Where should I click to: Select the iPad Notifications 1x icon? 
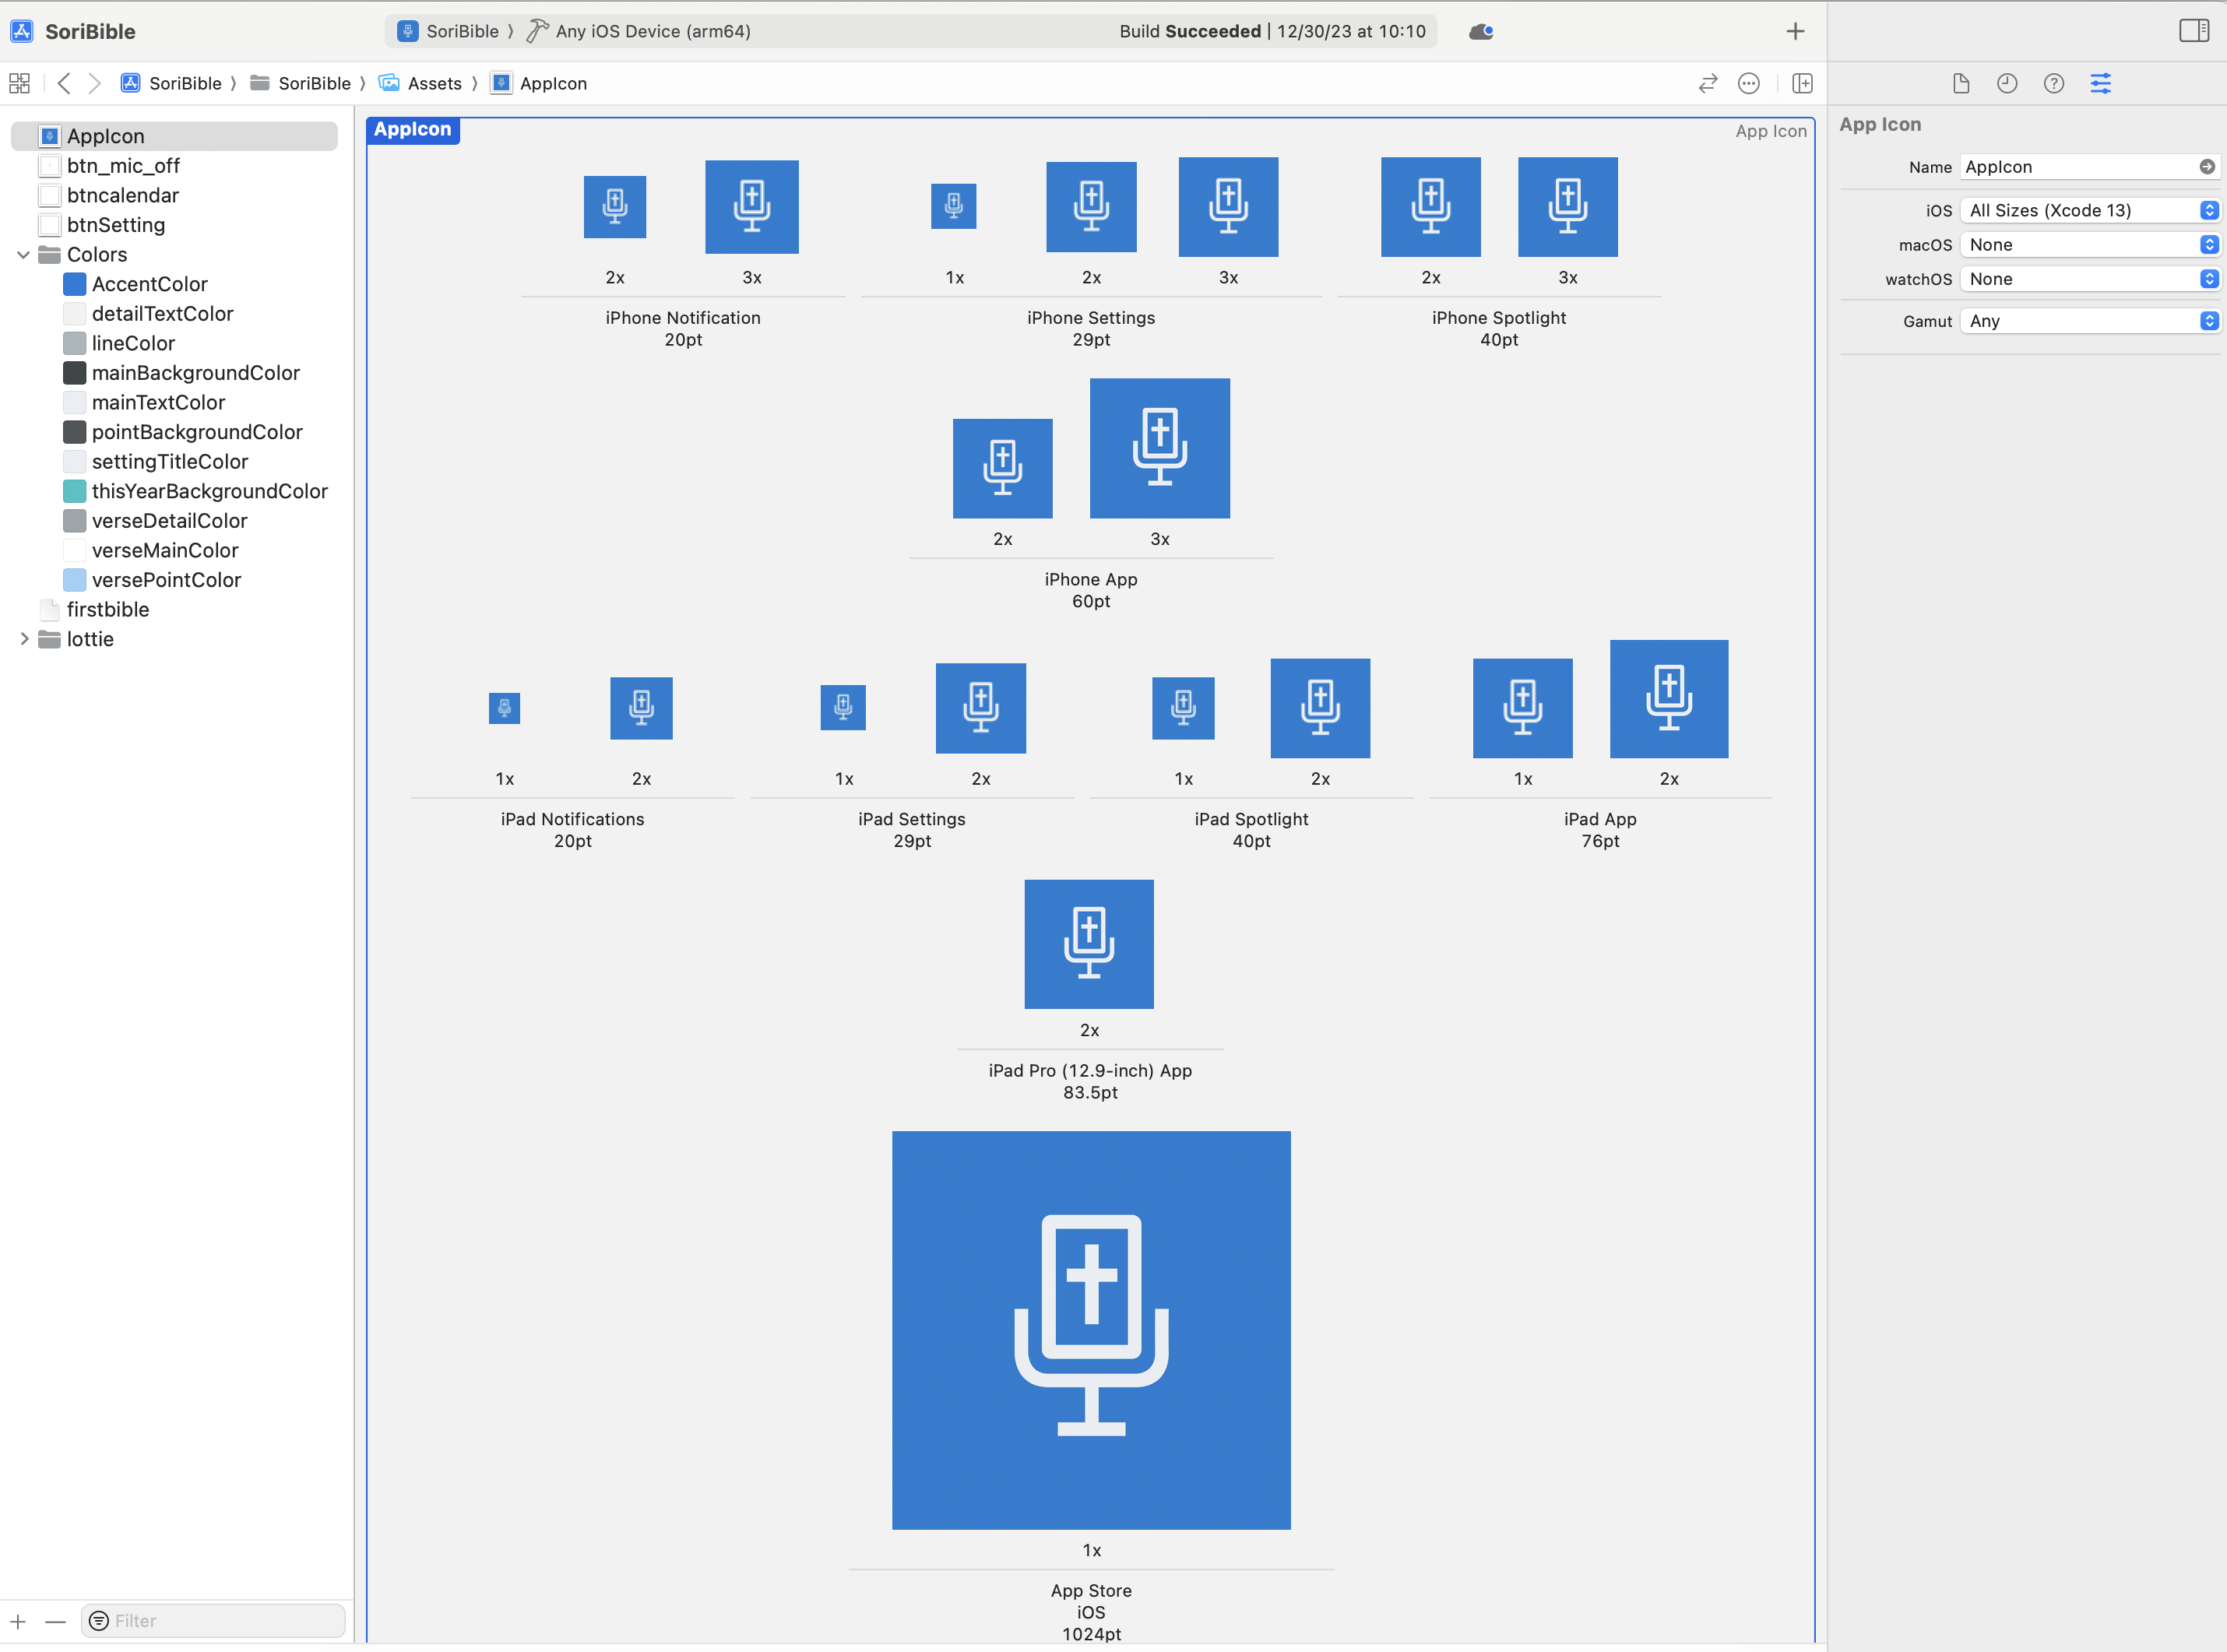pos(504,708)
